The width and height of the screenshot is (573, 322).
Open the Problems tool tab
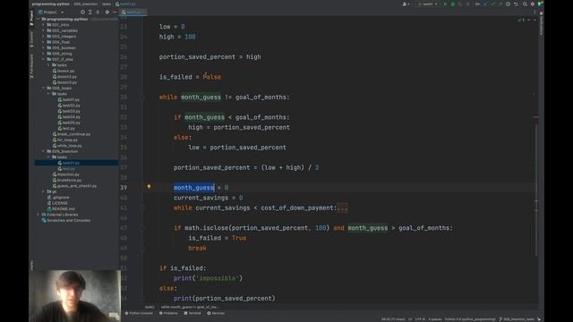[168, 313]
